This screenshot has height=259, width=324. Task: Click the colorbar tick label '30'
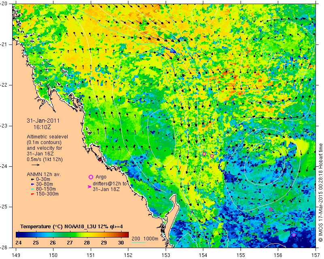pos(121,242)
